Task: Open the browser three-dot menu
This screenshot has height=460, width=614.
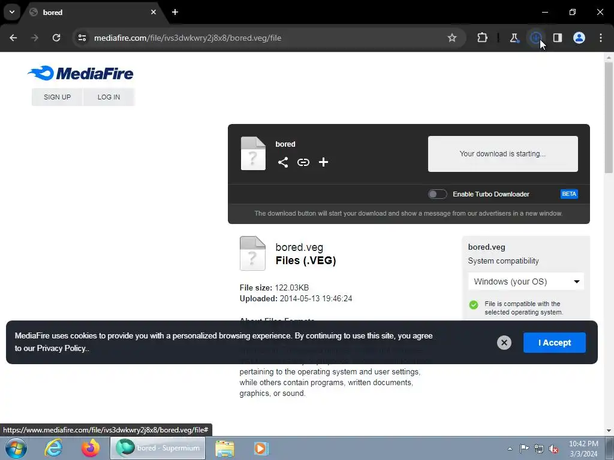Action: 601,38
